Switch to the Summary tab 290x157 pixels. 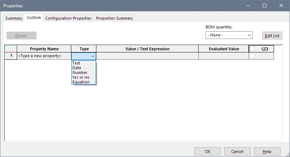point(14,18)
